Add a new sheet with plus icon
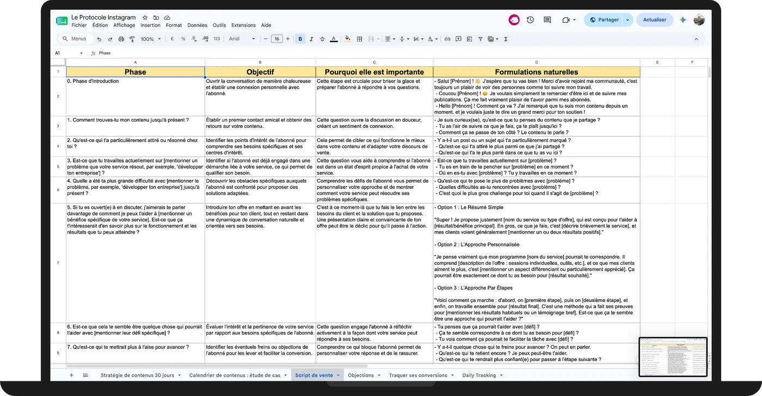This screenshot has height=396, width=762. (x=71, y=375)
